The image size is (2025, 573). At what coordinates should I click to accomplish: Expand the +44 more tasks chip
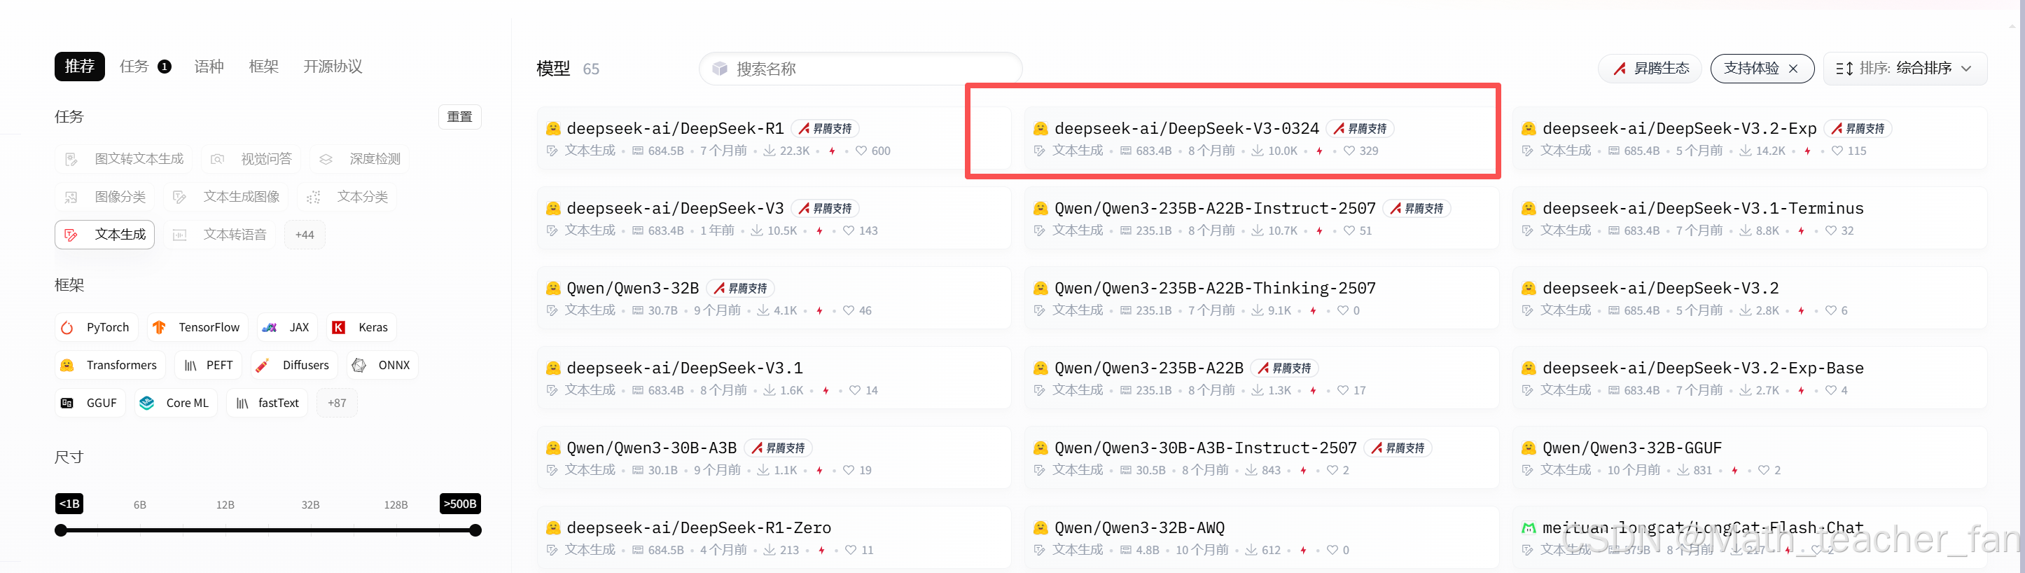click(304, 234)
